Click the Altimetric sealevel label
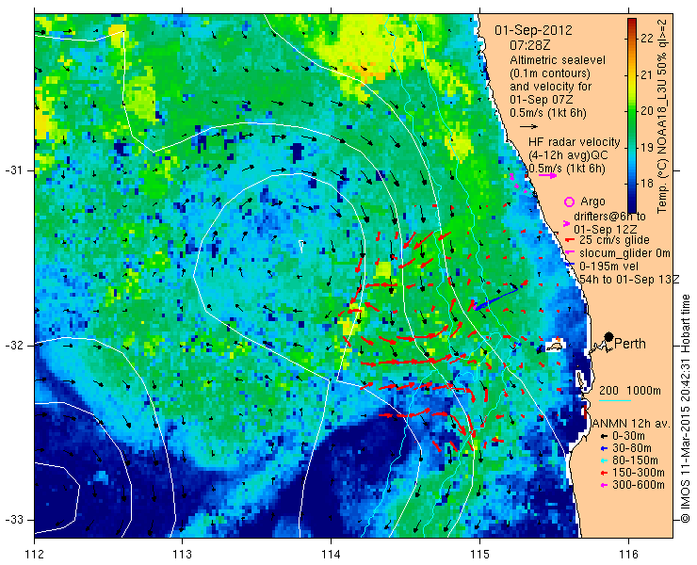Viewport: 697px width, 565px height. (558, 60)
